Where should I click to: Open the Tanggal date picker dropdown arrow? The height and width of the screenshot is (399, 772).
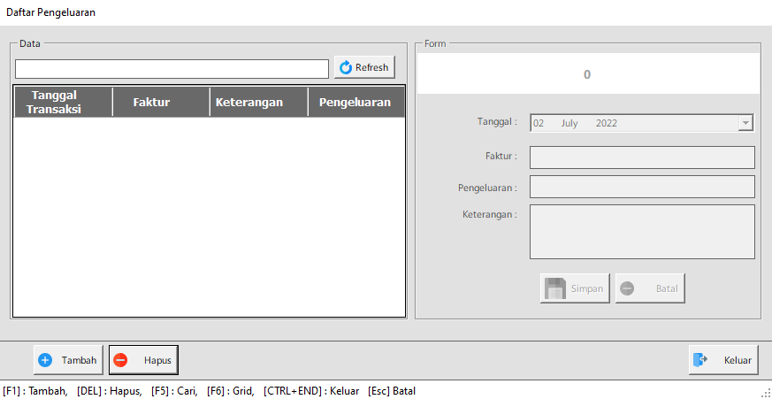[745, 123]
